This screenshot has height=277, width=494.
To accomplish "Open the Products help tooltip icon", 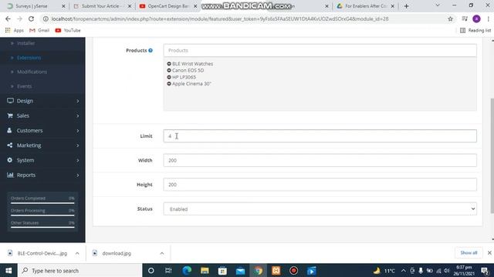I will click(x=151, y=50).
